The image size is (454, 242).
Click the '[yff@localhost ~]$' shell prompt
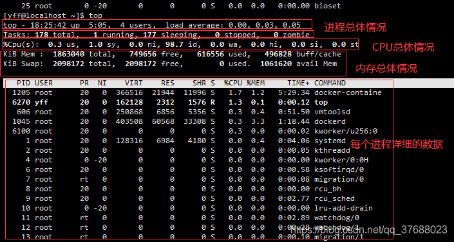[44, 15]
